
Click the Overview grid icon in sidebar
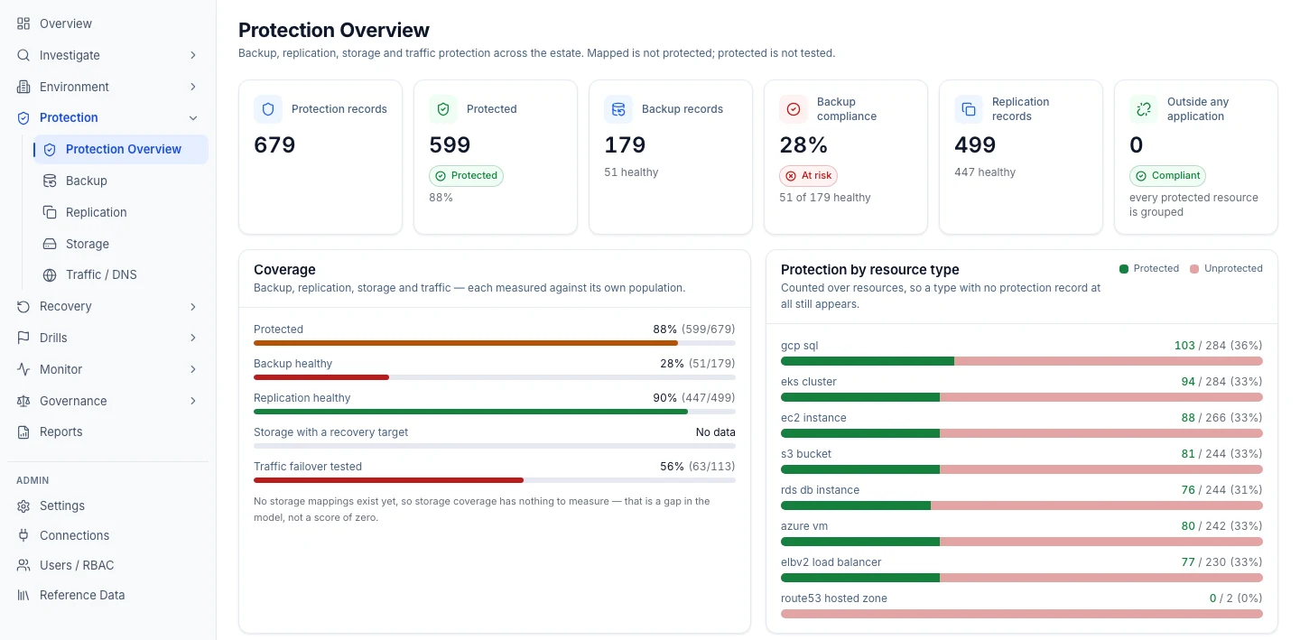coord(23,23)
